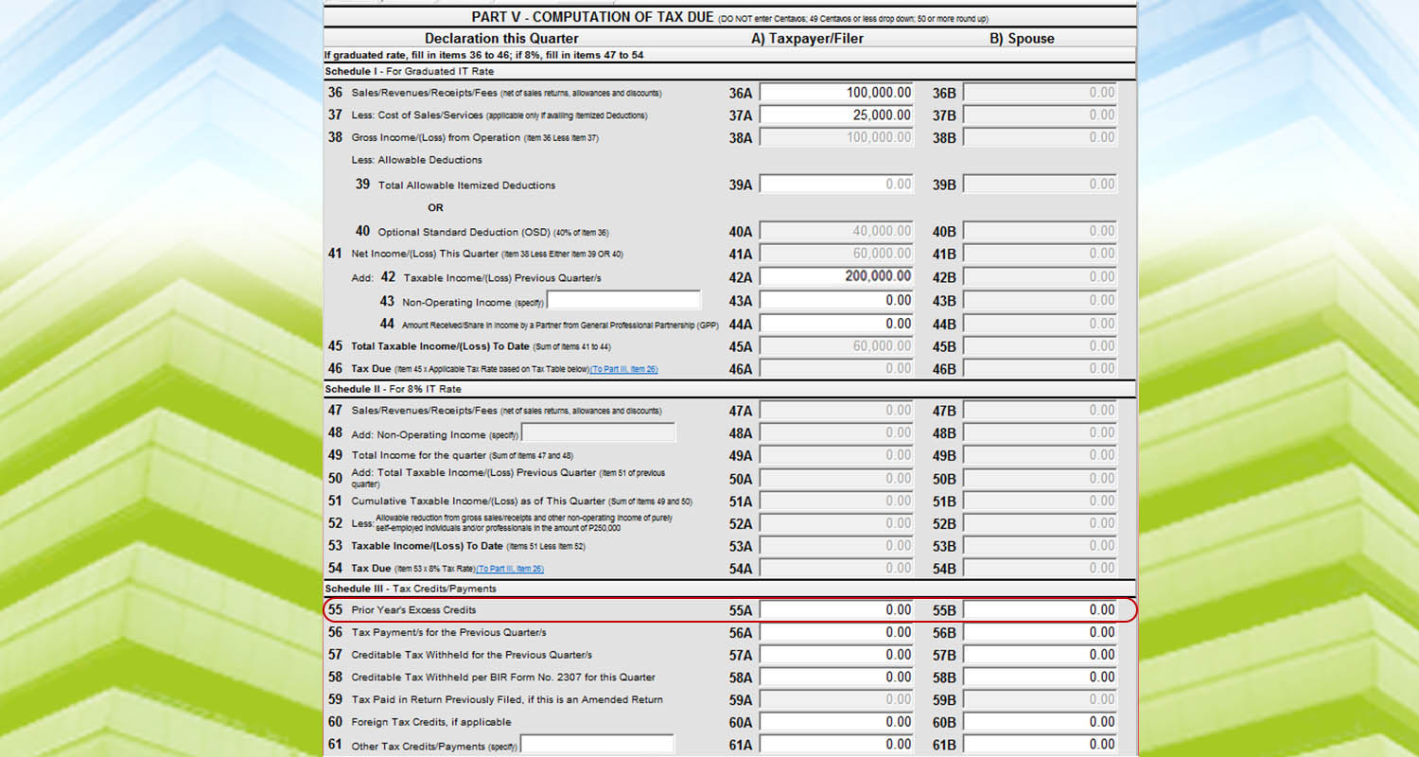
Task: Select the 61A Other Tax Credits amount field
Action: [836, 745]
